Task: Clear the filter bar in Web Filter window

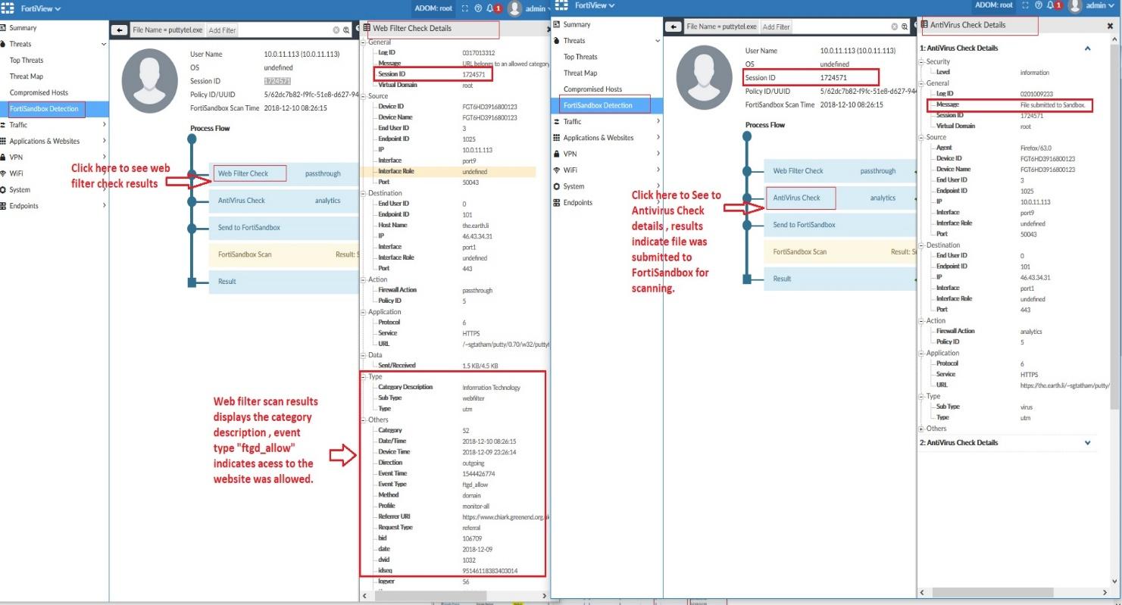Action: [336, 30]
